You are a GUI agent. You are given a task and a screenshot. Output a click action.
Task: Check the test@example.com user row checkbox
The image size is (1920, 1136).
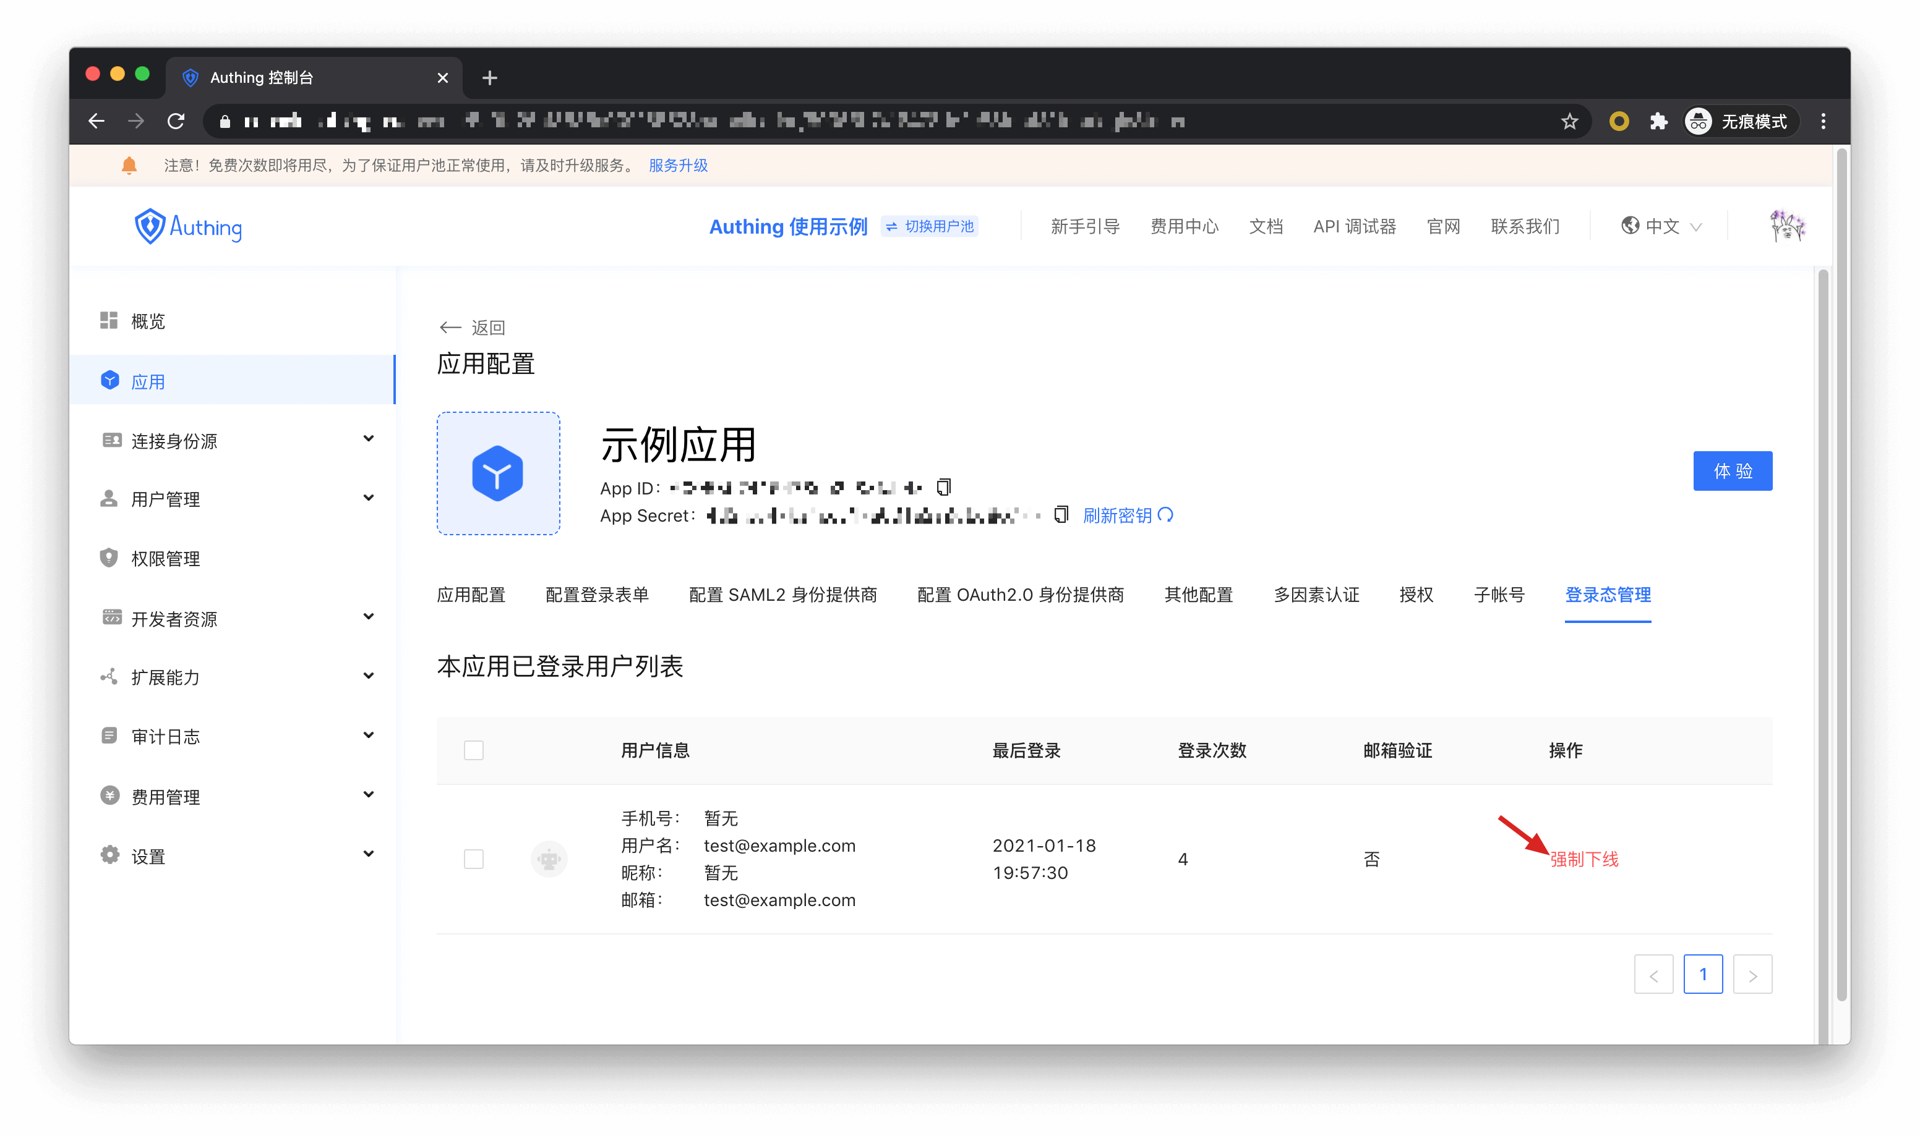[x=473, y=859]
